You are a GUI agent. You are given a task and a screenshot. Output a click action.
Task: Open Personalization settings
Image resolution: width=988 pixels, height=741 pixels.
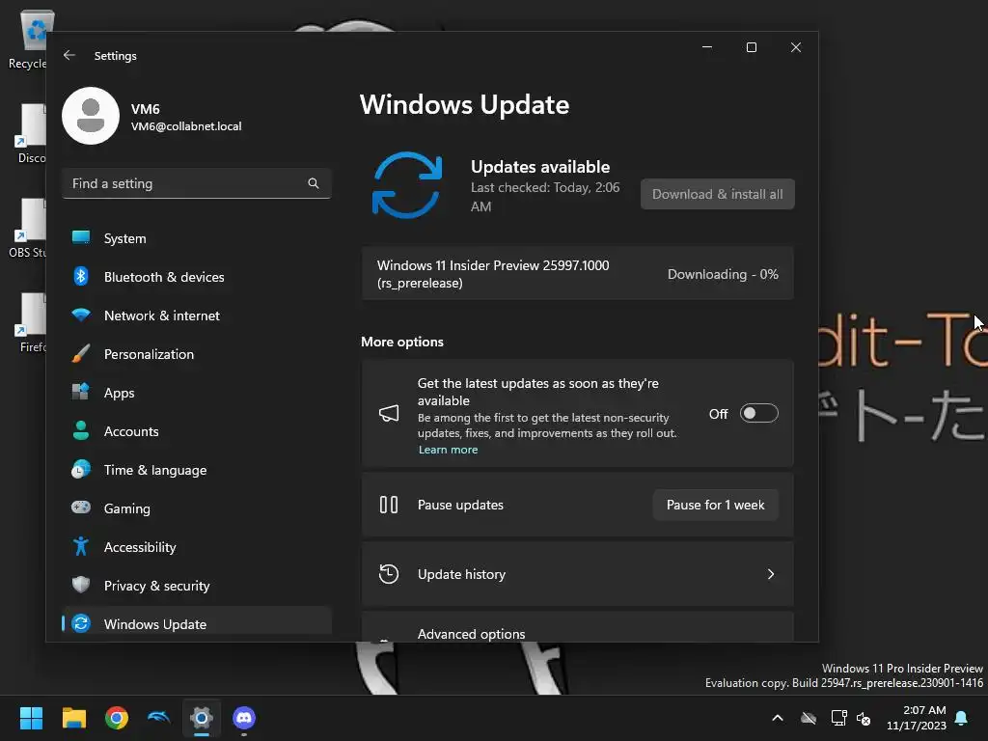(x=197, y=353)
